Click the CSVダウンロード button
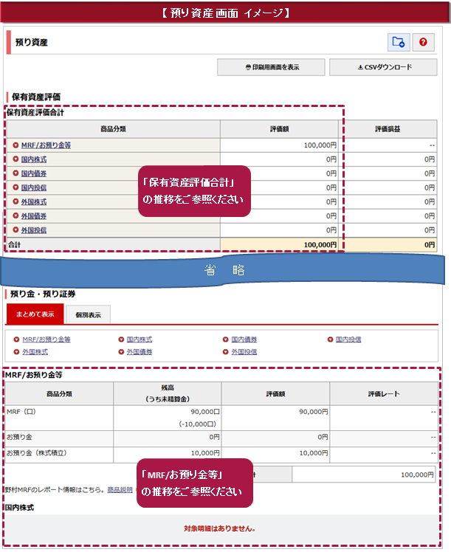451x552 pixels. coord(383,67)
